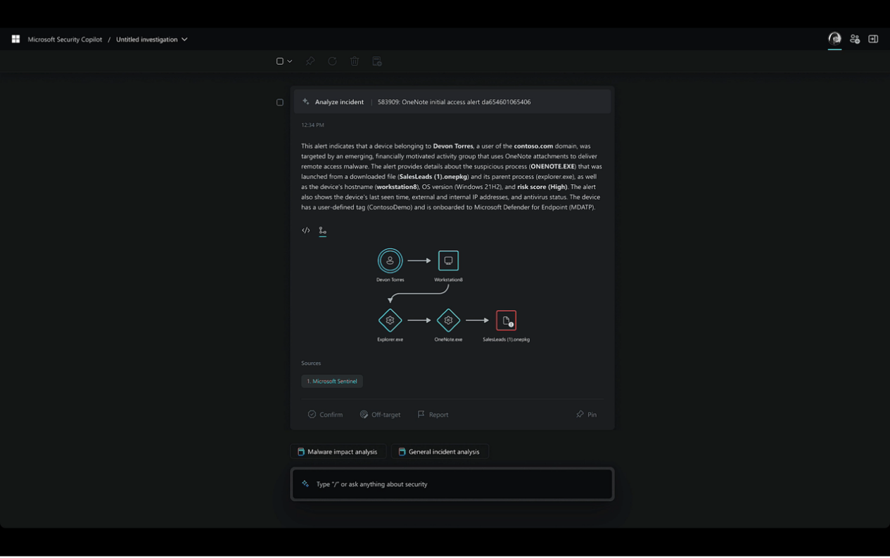The width and height of the screenshot is (890, 558).
Task: Click the Confirm feedback button
Action: click(x=325, y=415)
